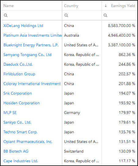The image size is (138, 166).
Task: Sort by the Country column header
Action: click(x=71, y=6)
